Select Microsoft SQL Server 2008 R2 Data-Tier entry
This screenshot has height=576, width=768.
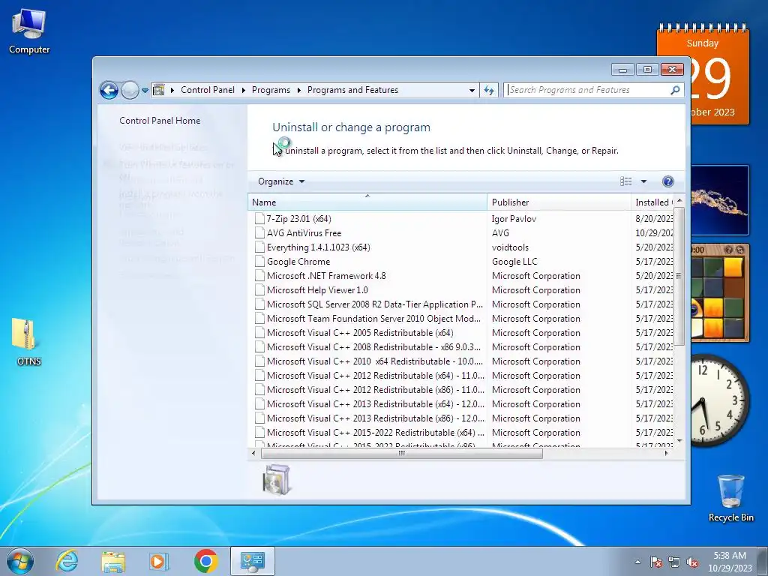(x=375, y=304)
